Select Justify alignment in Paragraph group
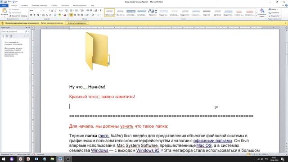Screen dimensions: 288x162 coord(82,15)
